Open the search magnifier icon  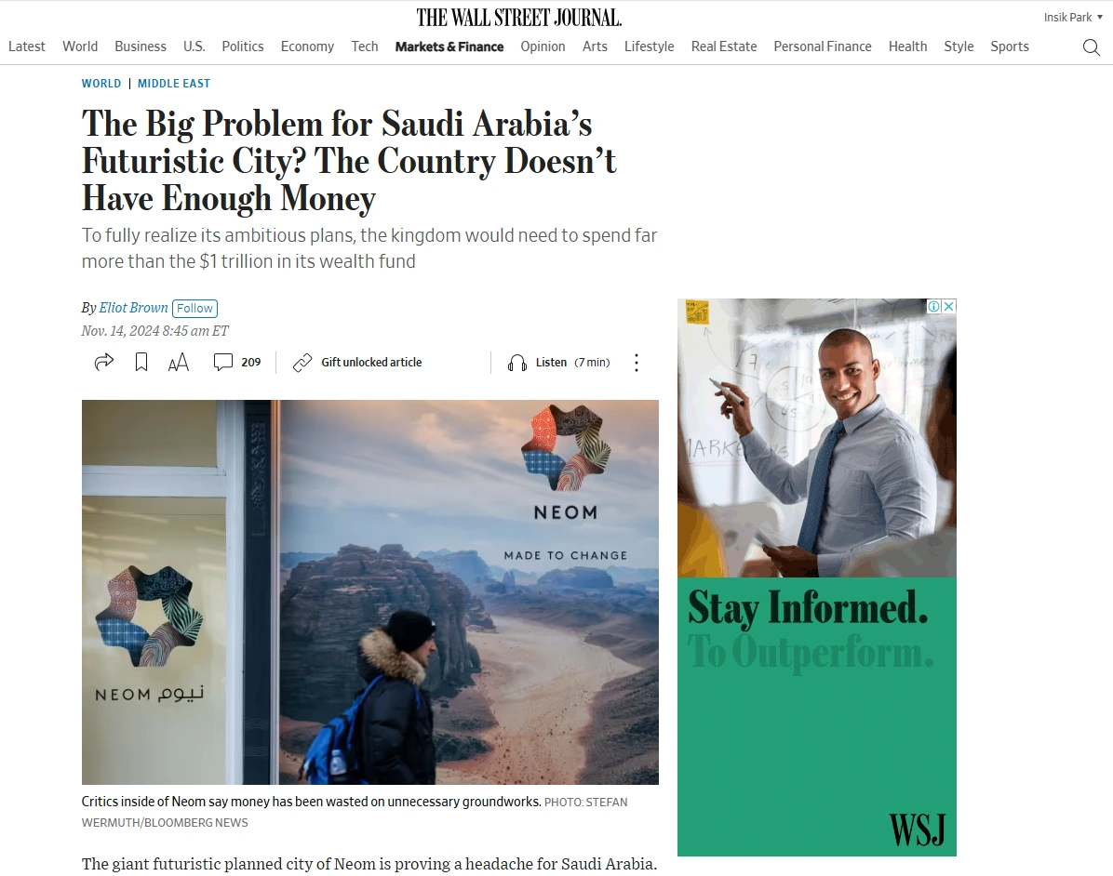[x=1091, y=47]
